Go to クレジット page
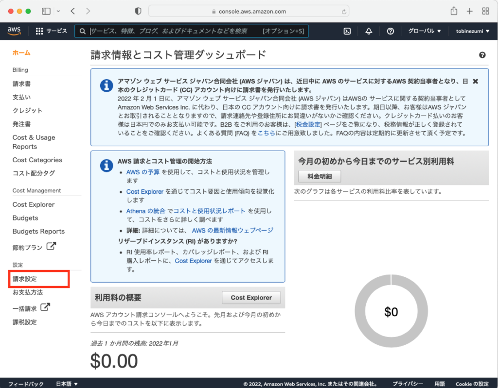498x388 pixels. click(x=27, y=110)
